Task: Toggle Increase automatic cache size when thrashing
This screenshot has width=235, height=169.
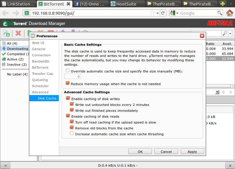Action: point(72,134)
